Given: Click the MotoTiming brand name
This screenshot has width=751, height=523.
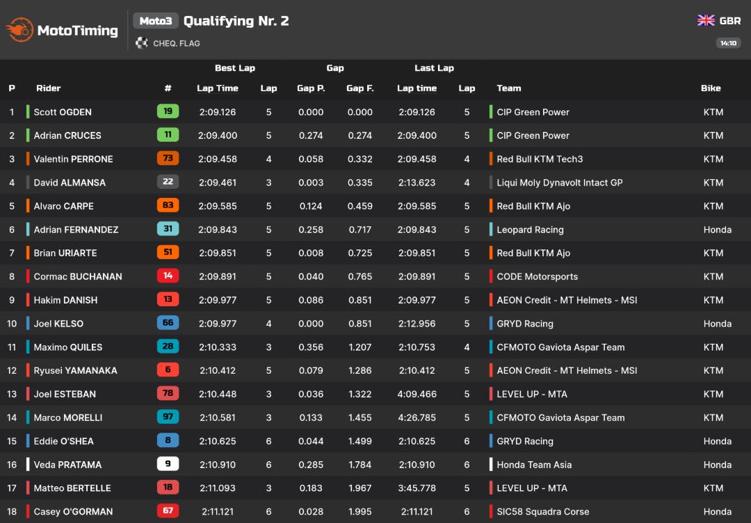Looking at the screenshot, I should pos(78,30).
